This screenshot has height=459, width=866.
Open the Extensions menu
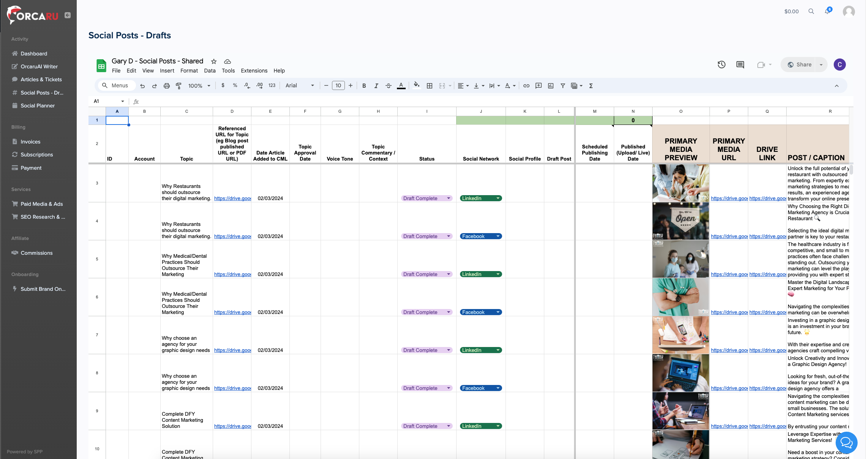pos(254,71)
